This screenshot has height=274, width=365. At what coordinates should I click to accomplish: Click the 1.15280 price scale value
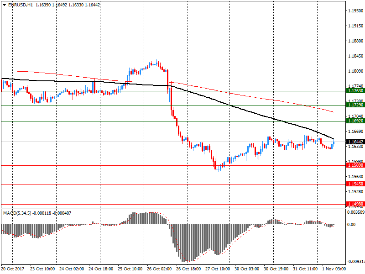point(355,191)
